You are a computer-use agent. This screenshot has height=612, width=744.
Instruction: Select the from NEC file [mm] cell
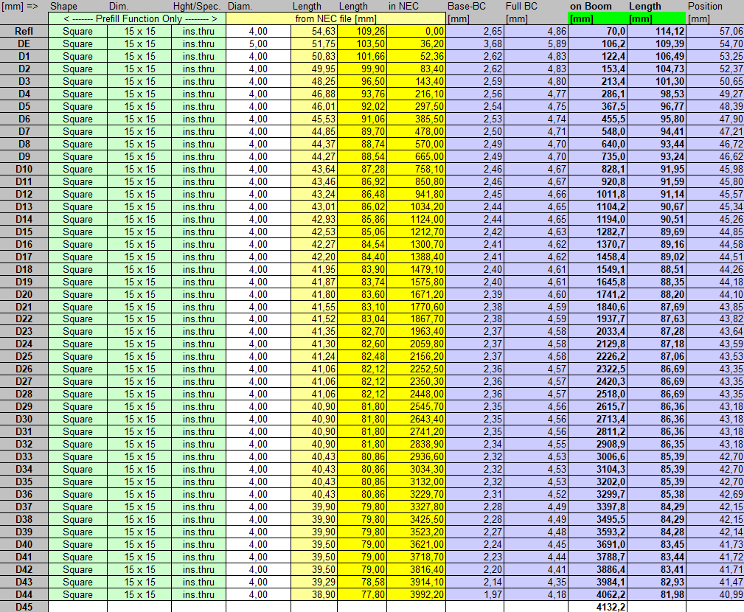click(x=336, y=19)
